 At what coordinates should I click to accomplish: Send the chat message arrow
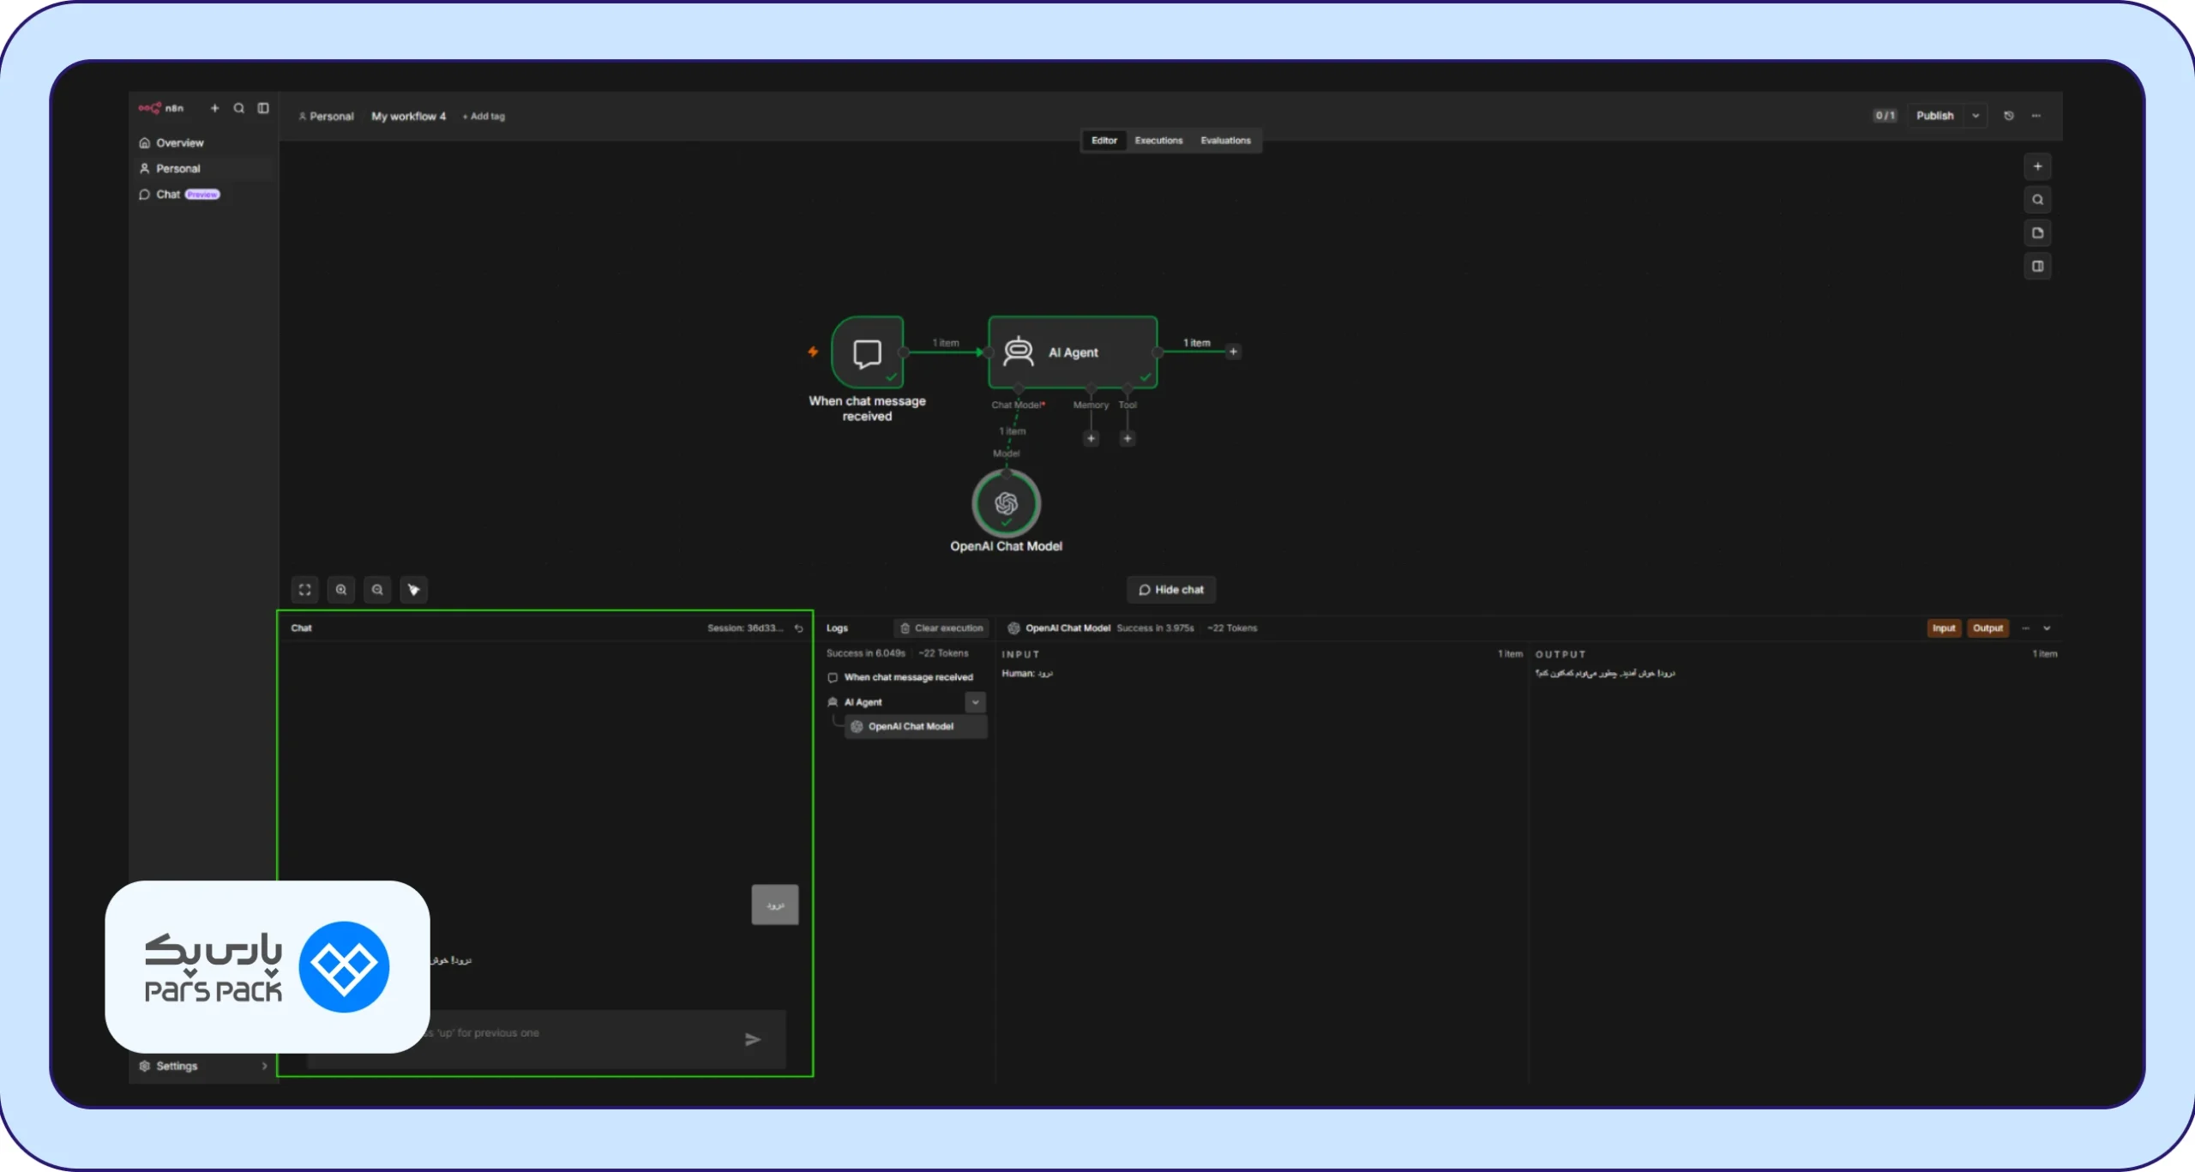[x=753, y=1040]
